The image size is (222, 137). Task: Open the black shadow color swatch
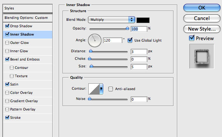pyautogui.click(x=143, y=20)
